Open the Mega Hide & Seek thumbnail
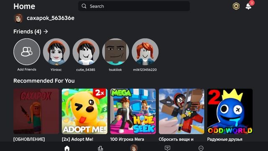Screen dimensions: 268x151 pyautogui.click(x=133, y=111)
